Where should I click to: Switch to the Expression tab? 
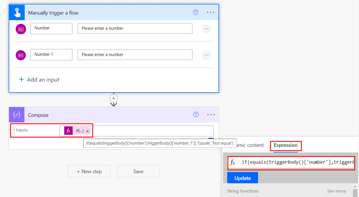coord(285,145)
